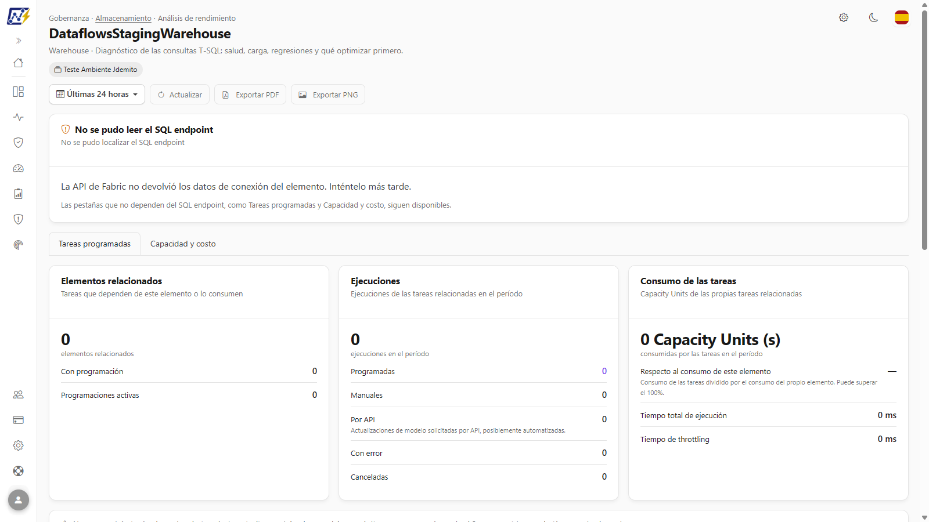This screenshot has height=522, width=929.
Task: Open the dashboard layout sidebar icon
Action: pyautogui.click(x=19, y=92)
